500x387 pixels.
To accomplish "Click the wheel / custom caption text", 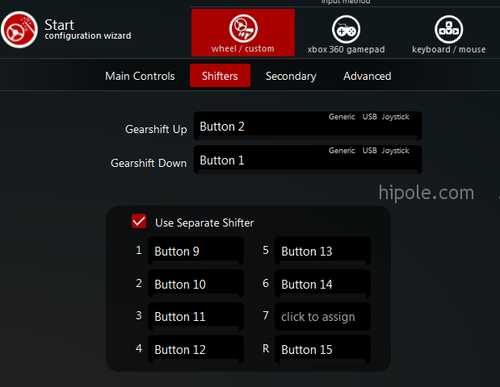I will pyautogui.click(x=242, y=48).
